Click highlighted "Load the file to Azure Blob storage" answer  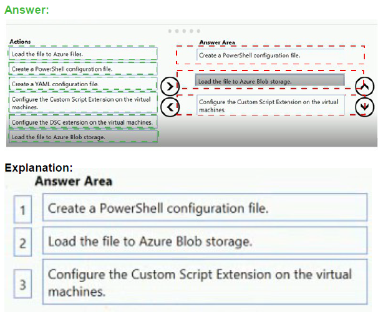tap(270, 81)
